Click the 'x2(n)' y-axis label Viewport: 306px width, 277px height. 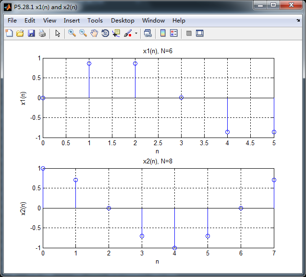(23, 208)
